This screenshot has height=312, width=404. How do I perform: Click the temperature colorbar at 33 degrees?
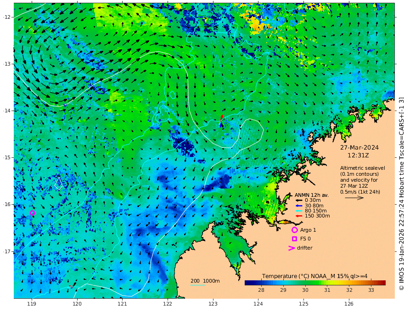[x=371, y=283]
